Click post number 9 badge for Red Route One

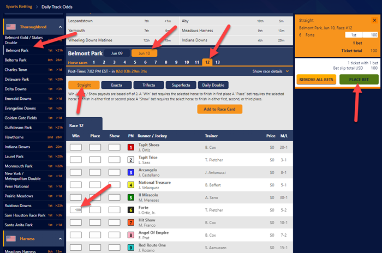[131, 248]
